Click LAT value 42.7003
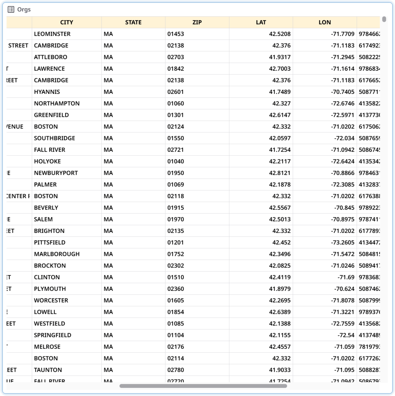 [x=261, y=69]
